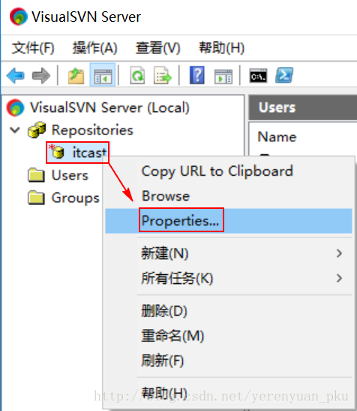The width and height of the screenshot is (357, 411).
Task: Select Properties... in context menu
Action: tap(229, 221)
